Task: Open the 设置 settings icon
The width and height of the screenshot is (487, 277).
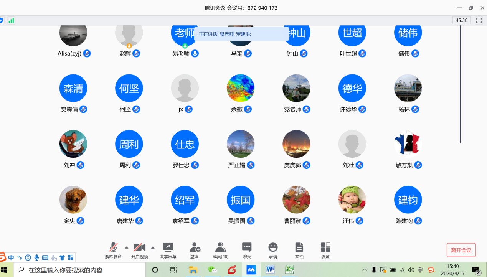Action: pyautogui.click(x=325, y=250)
